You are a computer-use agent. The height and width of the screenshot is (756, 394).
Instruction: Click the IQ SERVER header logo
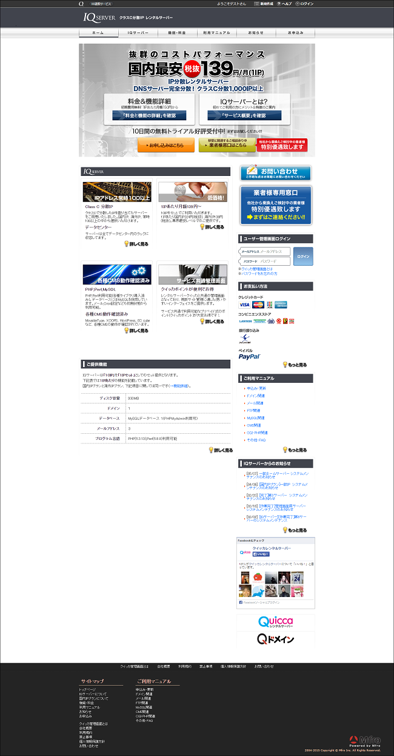[x=99, y=18]
